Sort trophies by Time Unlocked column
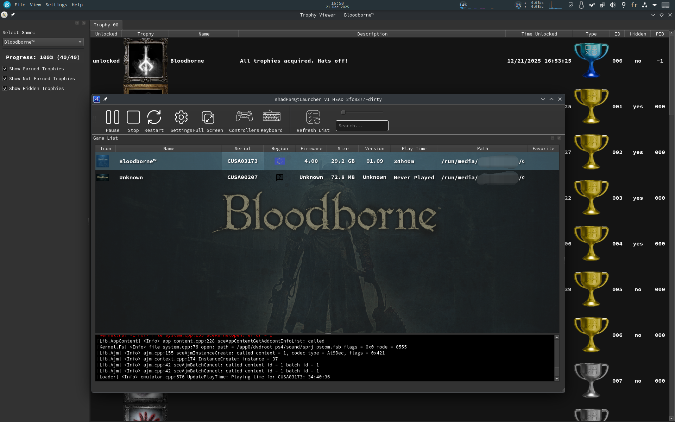675x422 pixels. pyautogui.click(x=539, y=34)
